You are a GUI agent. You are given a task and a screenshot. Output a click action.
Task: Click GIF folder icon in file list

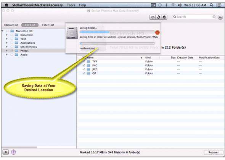pyautogui.click(x=88, y=73)
